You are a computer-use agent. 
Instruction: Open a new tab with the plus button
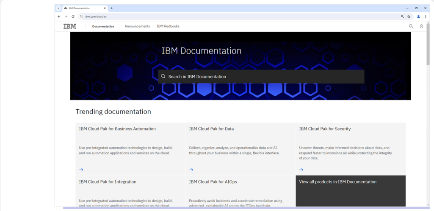(x=111, y=8)
